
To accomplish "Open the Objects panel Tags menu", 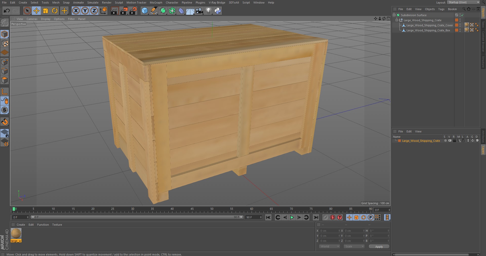I will coord(441,9).
